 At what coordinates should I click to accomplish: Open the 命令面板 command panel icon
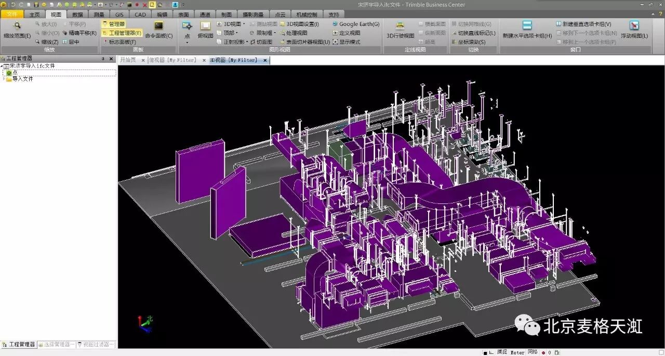point(159,25)
